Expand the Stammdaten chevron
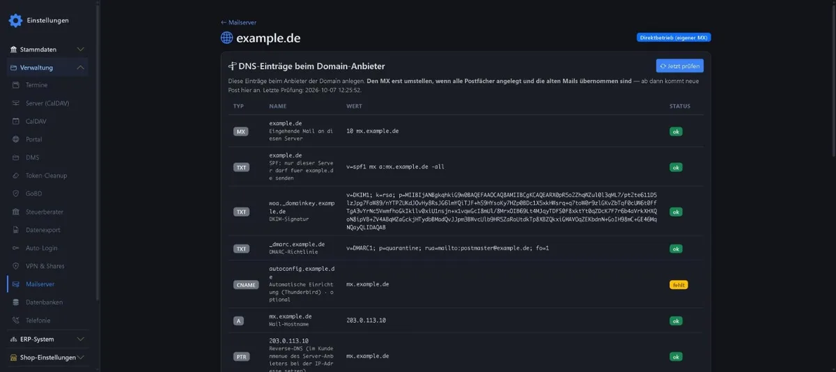This screenshot has width=836, height=372. point(81,49)
